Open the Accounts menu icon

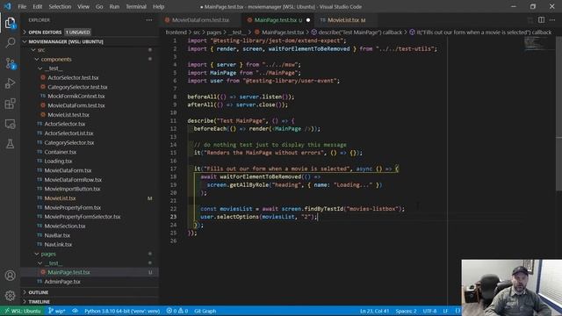pyautogui.click(x=10, y=276)
